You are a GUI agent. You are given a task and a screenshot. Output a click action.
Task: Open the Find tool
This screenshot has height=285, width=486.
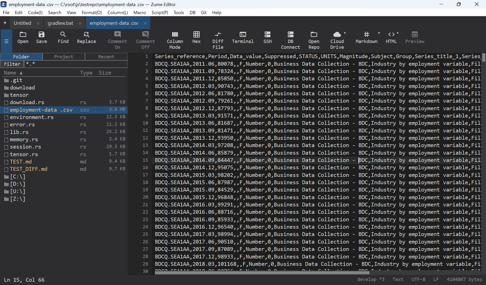point(63,38)
